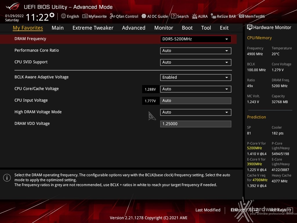
Task: Click the Hardware Monitor display icon
Action: click(250, 27)
